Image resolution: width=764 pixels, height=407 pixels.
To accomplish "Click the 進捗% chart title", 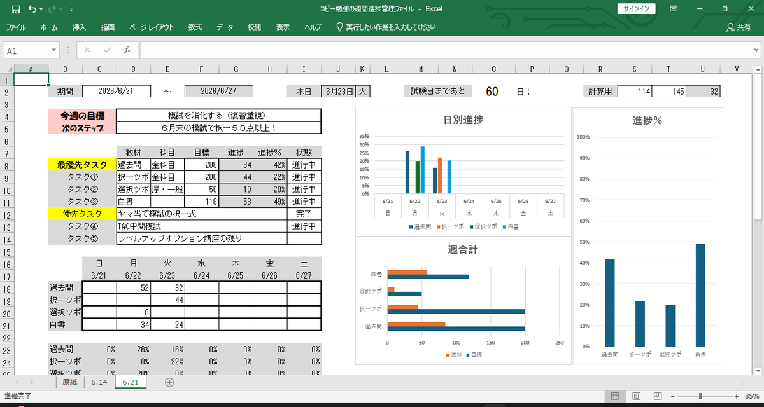I will [x=647, y=121].
